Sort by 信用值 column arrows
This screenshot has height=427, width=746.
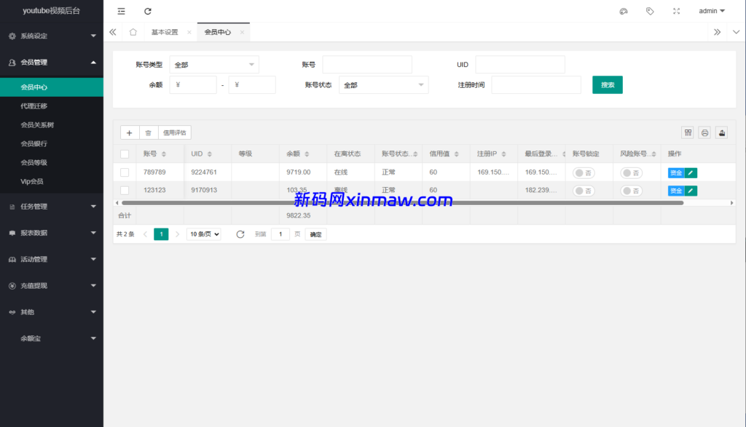tap(456, 154)
